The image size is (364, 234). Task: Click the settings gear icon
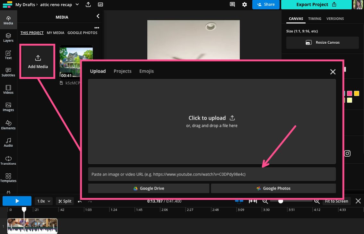tap(245, 4)
